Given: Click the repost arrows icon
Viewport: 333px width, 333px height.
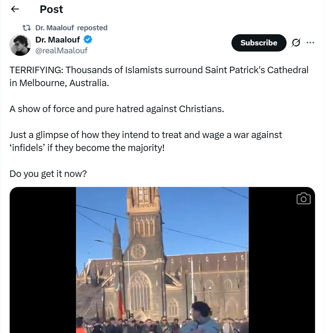Looking at the screenshot, I should (x=27, y=28).
